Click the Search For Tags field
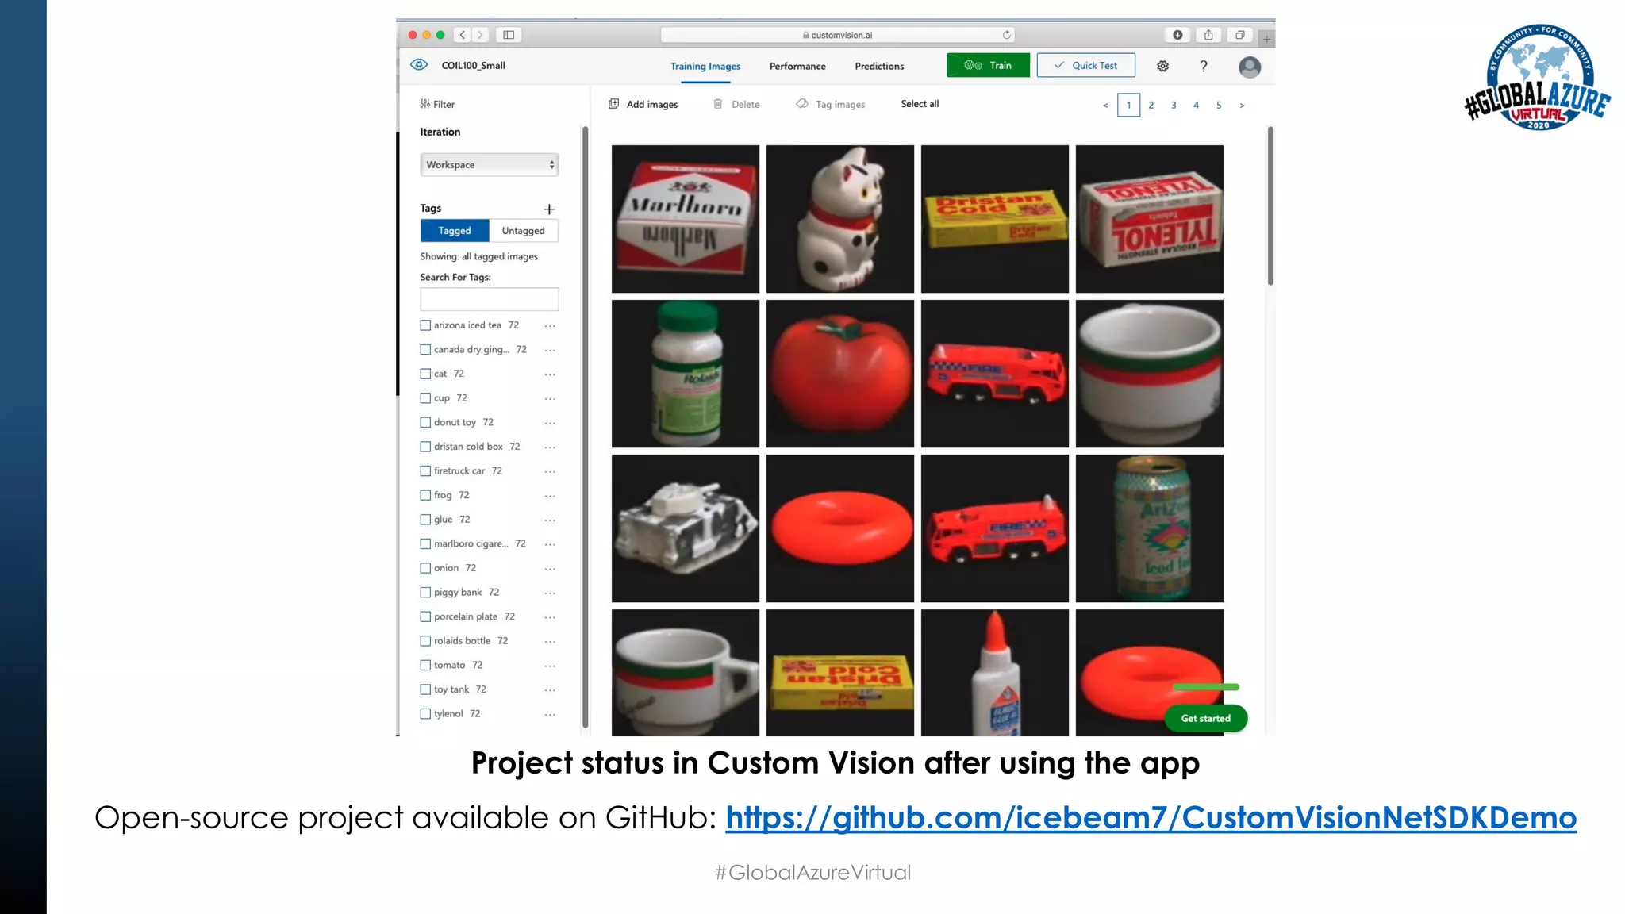 [x=490, y=299]
